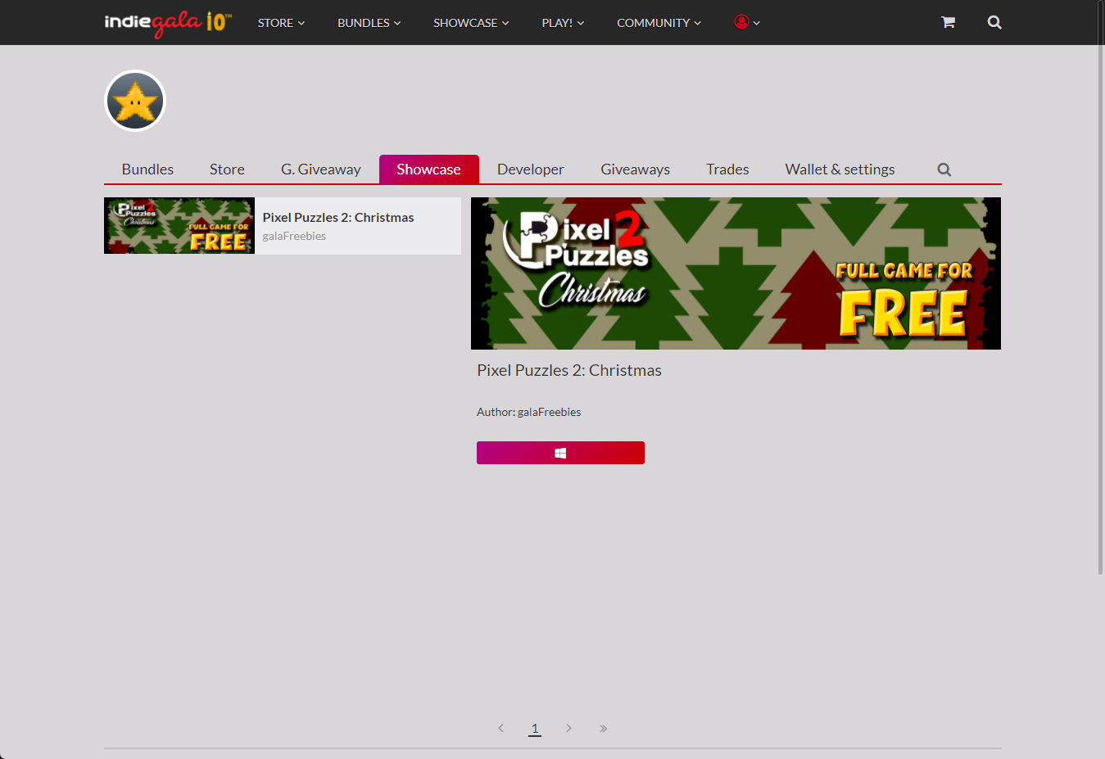Switch to the Bundles tab

point(147,169)
